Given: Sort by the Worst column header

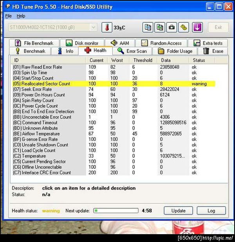Looking at the screenshot, I should [118, 60].
